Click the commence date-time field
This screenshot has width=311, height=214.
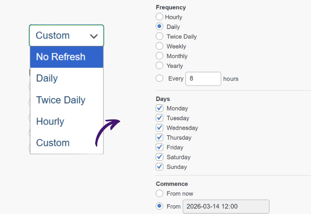225,206
